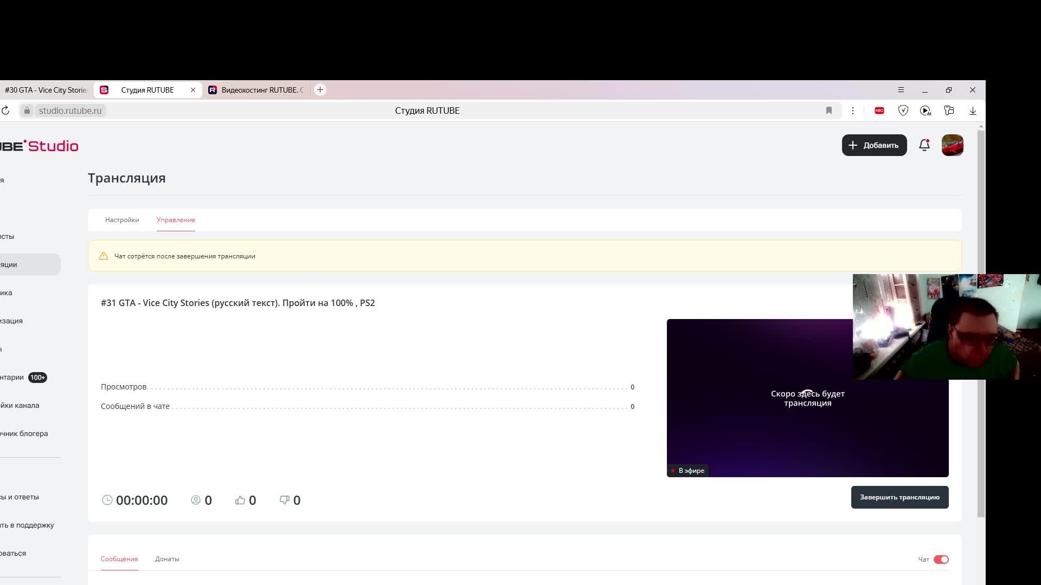Toggle the Чат switch off
This screenshot has height=585, width=1041.
[941, 560]
